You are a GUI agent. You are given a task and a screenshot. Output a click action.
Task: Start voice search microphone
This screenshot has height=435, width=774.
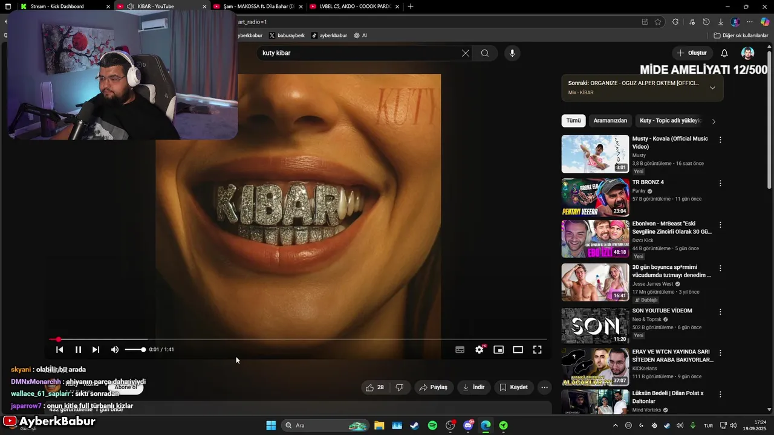point(512,53)
